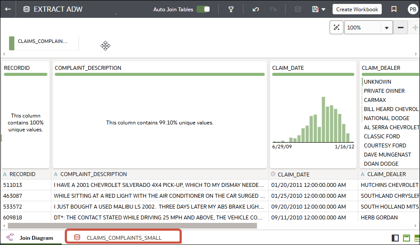The image size is (420, 245).
Task: Select PRIVATE OWNER in CLAIM_DEALER list
Action: point(384,91)
